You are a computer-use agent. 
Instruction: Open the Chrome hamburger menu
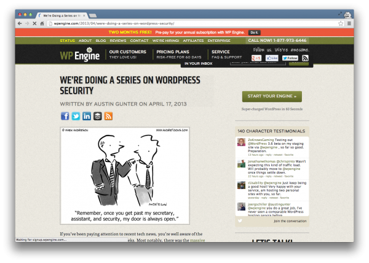[349, 23]
